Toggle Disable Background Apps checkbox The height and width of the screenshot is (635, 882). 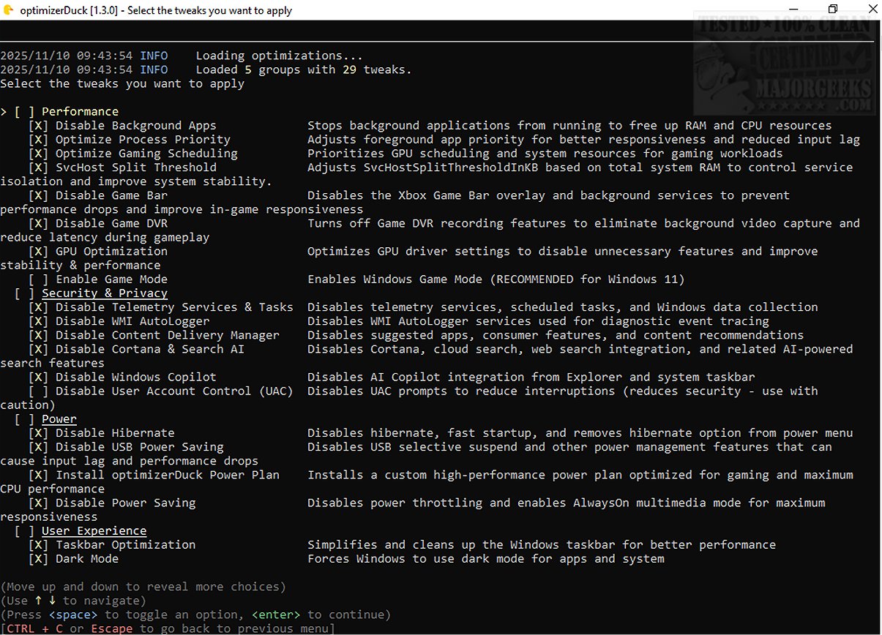point(38,126)
